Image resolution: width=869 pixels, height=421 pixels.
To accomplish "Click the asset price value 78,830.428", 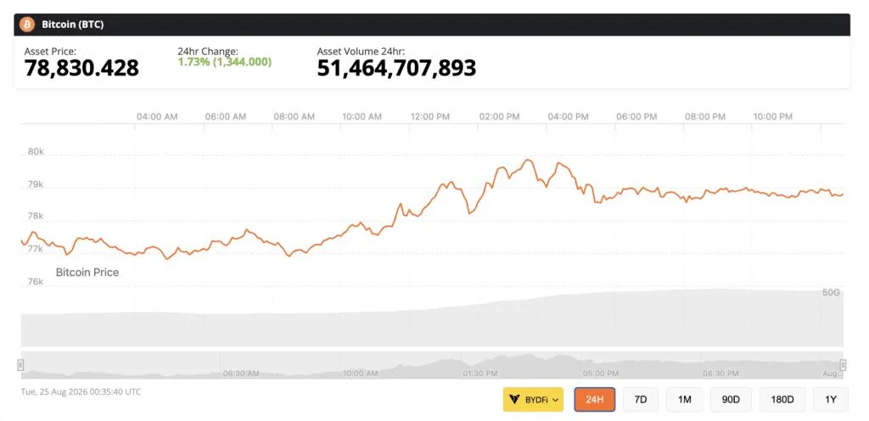I will [81, 68].
